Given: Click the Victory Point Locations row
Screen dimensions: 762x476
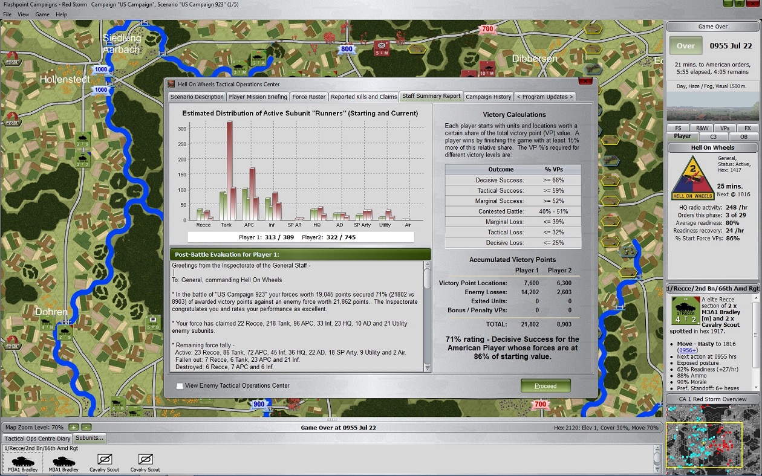Looking at the screenshot, I should [x=508, y=283].
